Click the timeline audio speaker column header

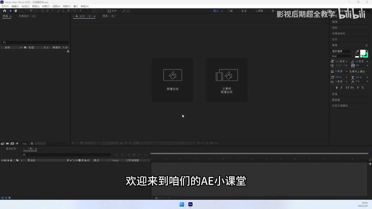click(x=5, y=160)
